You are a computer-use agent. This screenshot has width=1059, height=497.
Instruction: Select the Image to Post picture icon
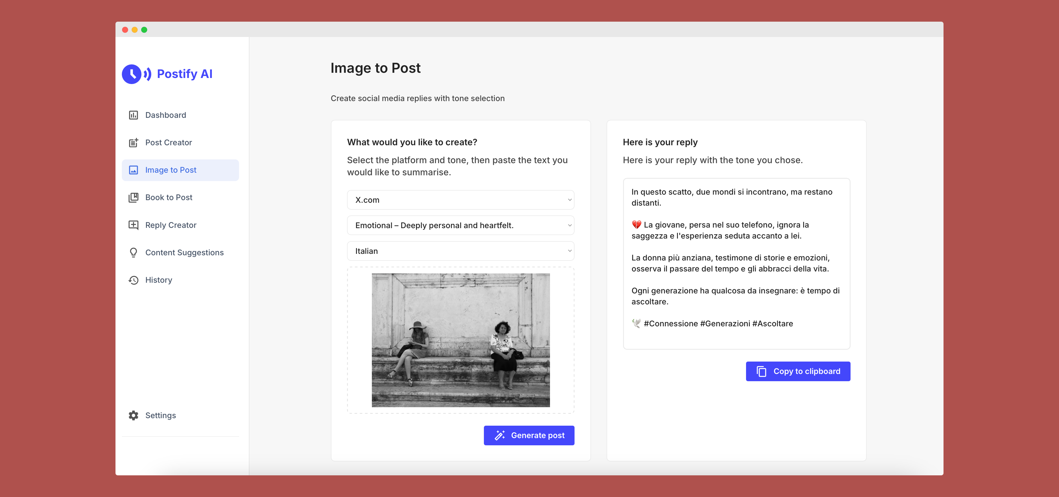click(x=133, y=170)
